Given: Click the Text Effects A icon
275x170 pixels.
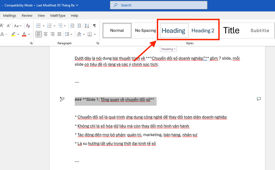Looking at the screenshot, I should pyautogui.click(x=2, y=34).
